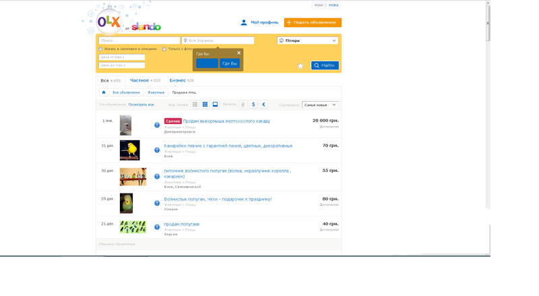Toggle the 'Только с фото' checkbox

tap(164, 49)
